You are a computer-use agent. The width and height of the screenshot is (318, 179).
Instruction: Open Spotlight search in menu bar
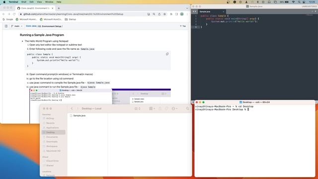coord(299,2)
